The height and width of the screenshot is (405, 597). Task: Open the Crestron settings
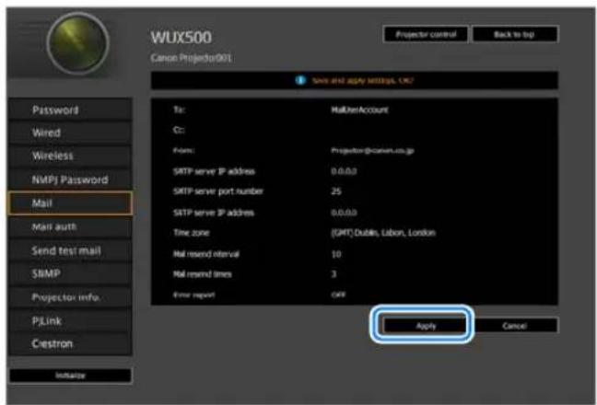click(70, 343)
